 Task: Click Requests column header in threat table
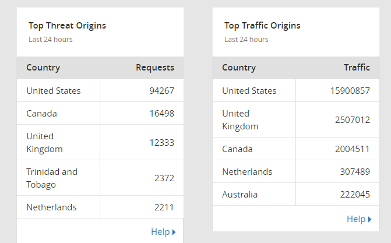click(x=155, y=68)
